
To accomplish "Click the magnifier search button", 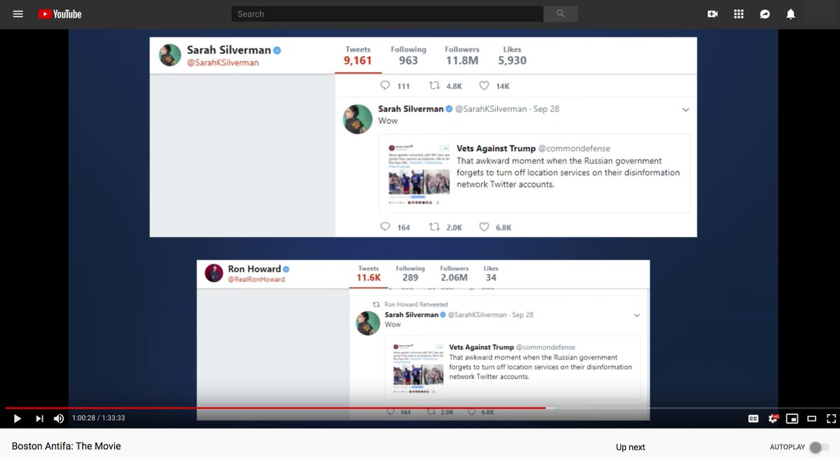I will (x=561, y=14).
